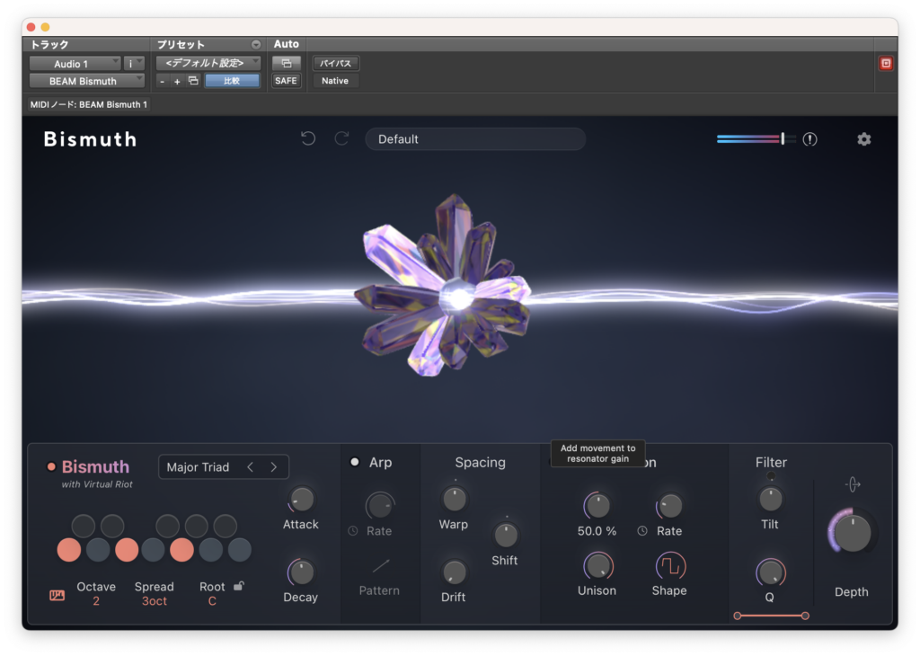Click the Native button
The height and width of the screenshot is (656, 920).
(335, 80)
